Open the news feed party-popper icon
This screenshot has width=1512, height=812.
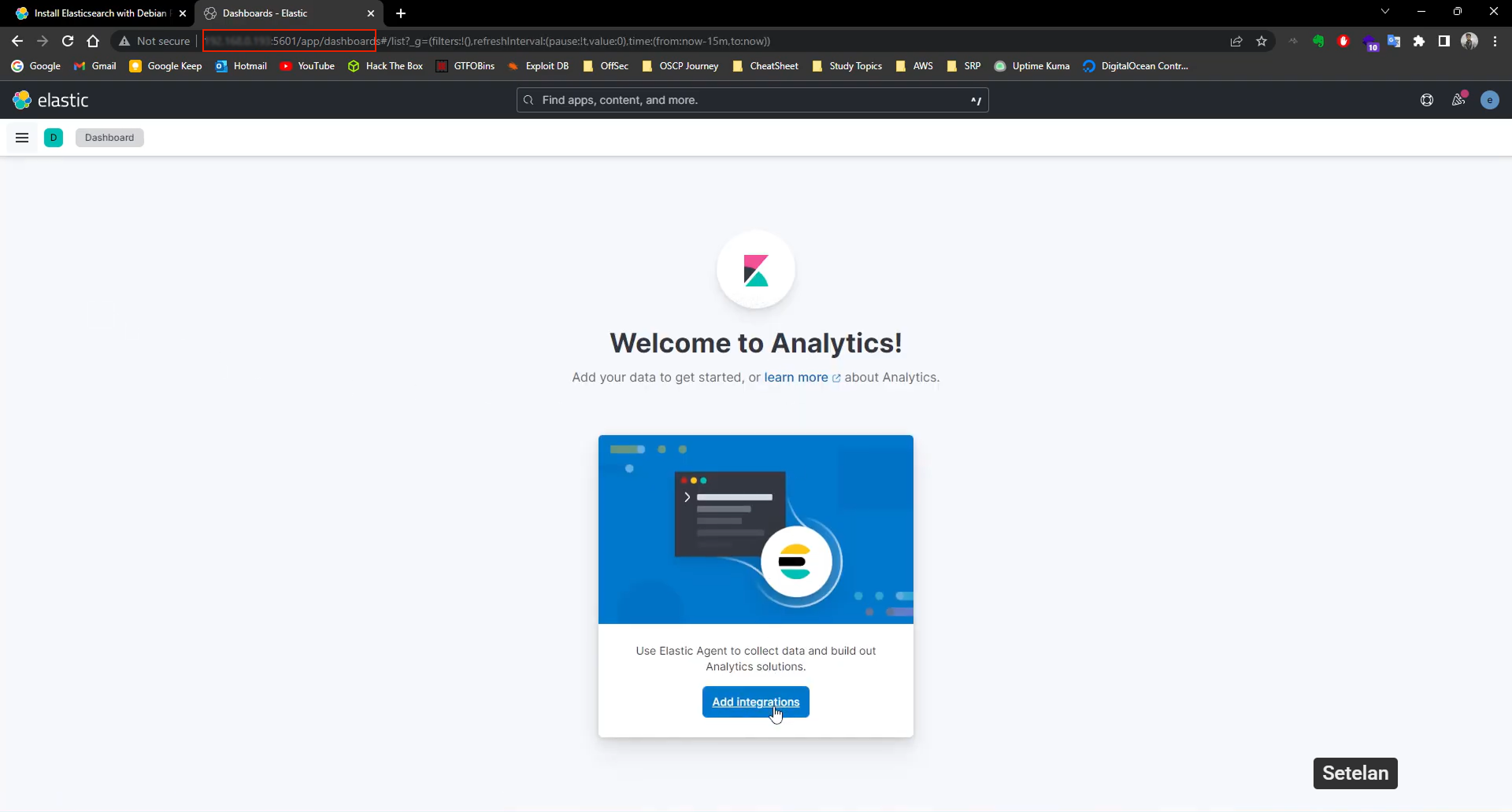[1458, 100]
